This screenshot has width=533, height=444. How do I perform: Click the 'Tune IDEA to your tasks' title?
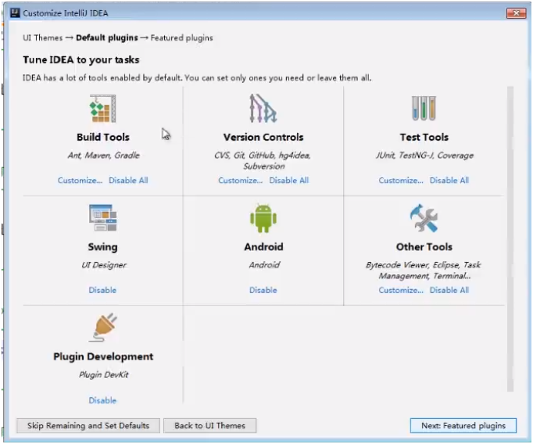pos(81,60)
